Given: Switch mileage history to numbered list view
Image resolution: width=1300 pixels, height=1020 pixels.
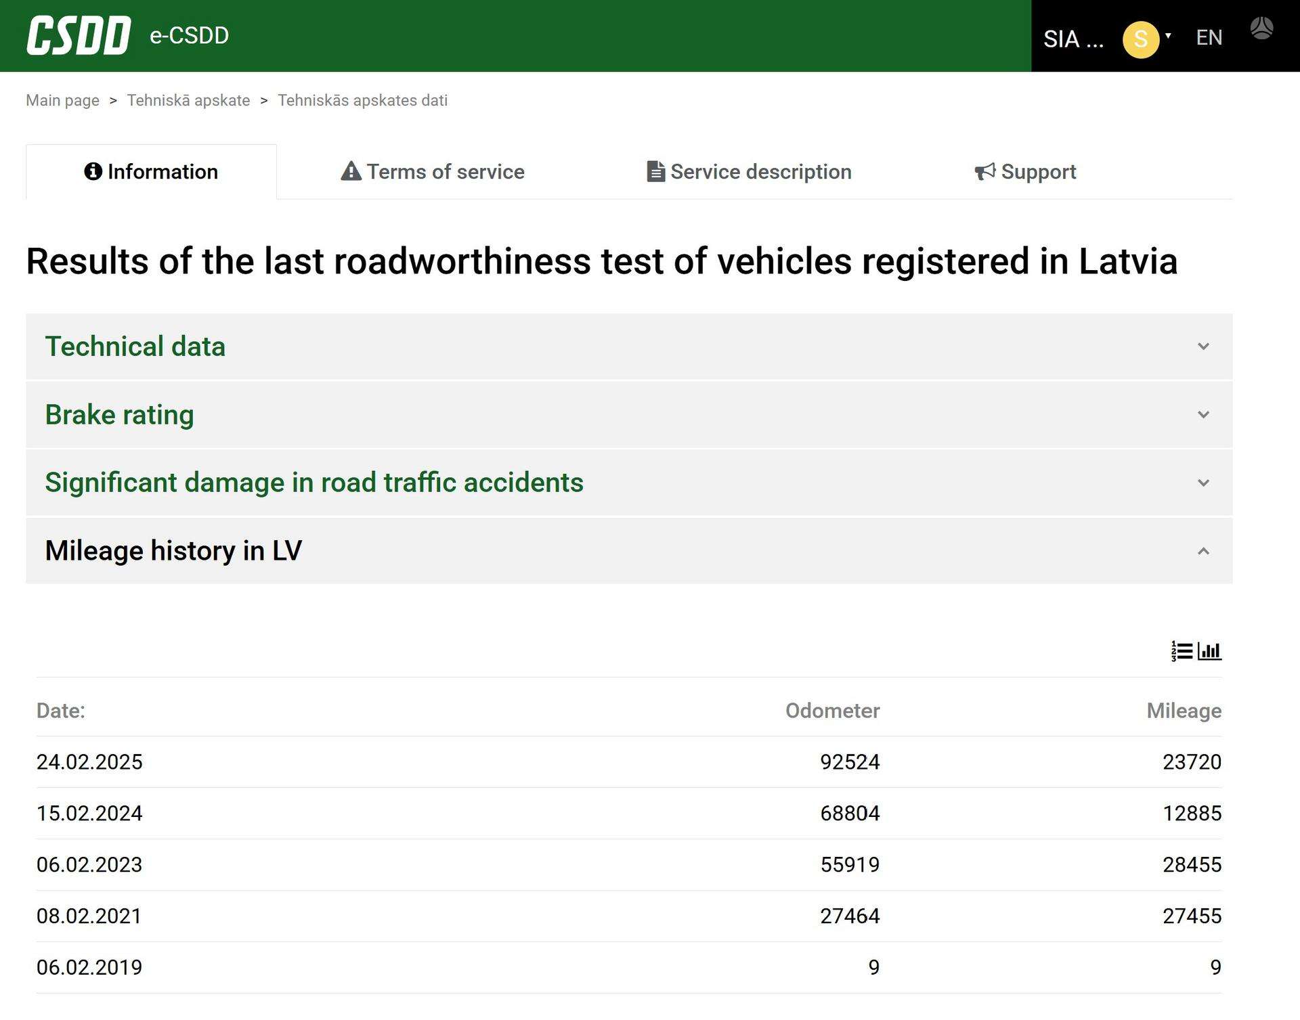Looking at the screenshot, I should click(1182, 651).
